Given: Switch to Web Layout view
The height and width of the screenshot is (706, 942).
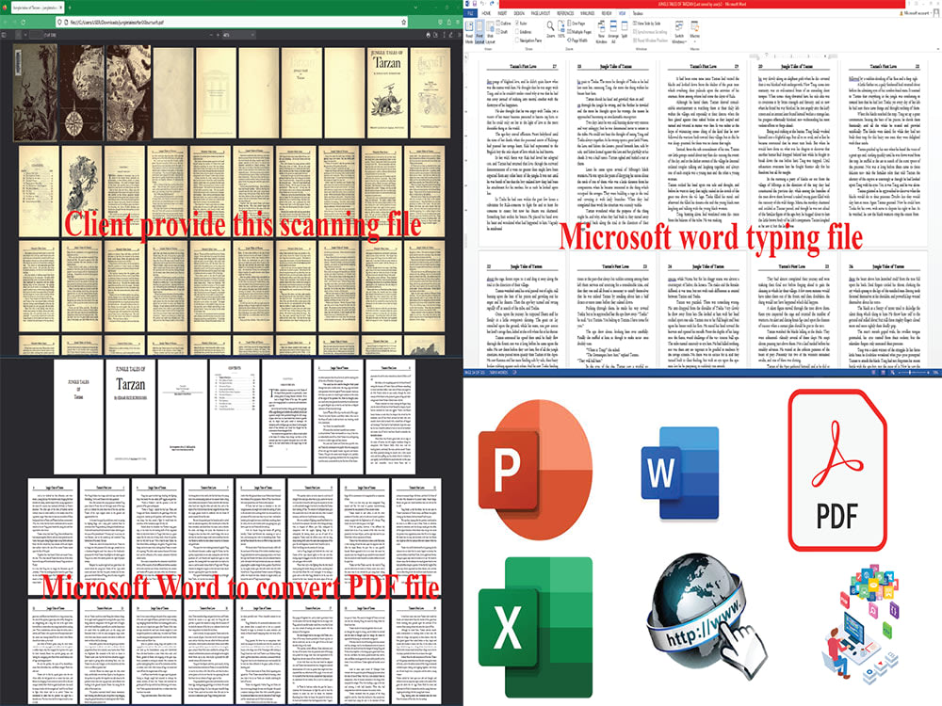Looking at the screenshot, I should 490,32.
